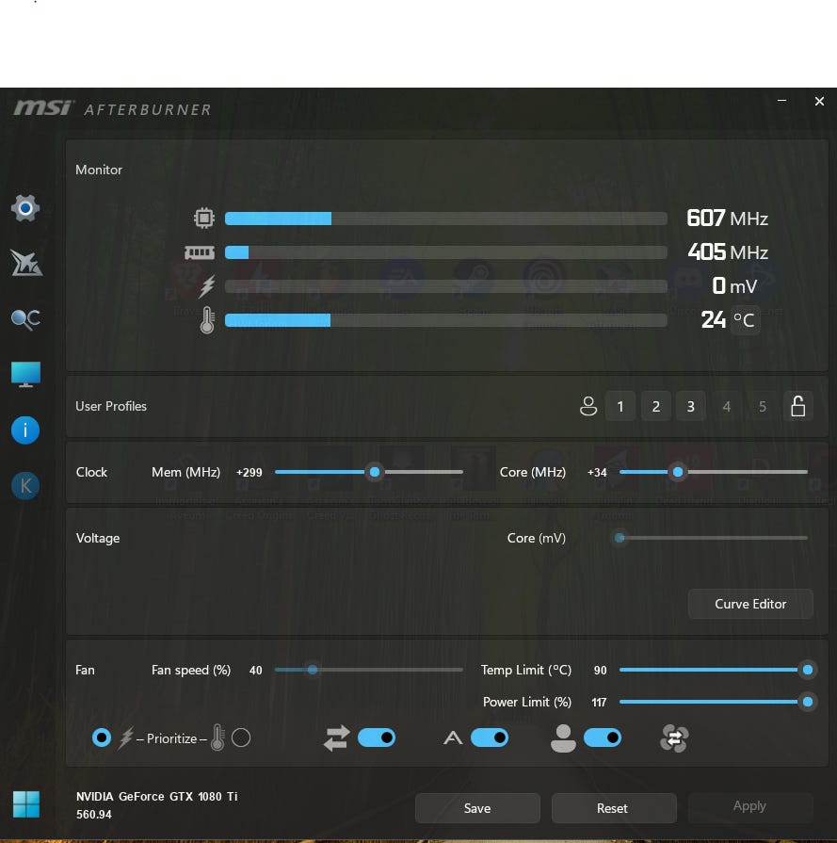Click the fan speed value 40
Viewport: 837px width, 843px height.
255,671
